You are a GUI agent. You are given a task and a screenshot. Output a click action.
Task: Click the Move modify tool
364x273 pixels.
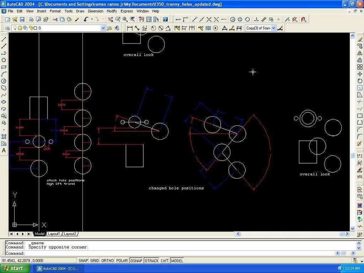pyautogui.click(x=360, y=74)
